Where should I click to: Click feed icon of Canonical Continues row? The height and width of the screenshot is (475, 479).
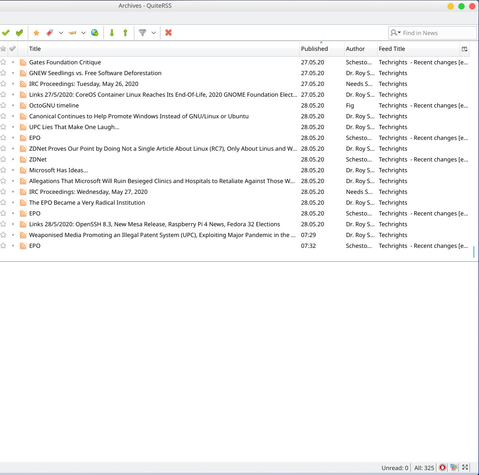[x=23, y=116]
